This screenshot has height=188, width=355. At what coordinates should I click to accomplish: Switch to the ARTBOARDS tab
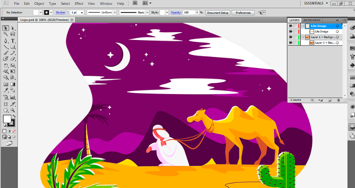click(x=312, y=20)
